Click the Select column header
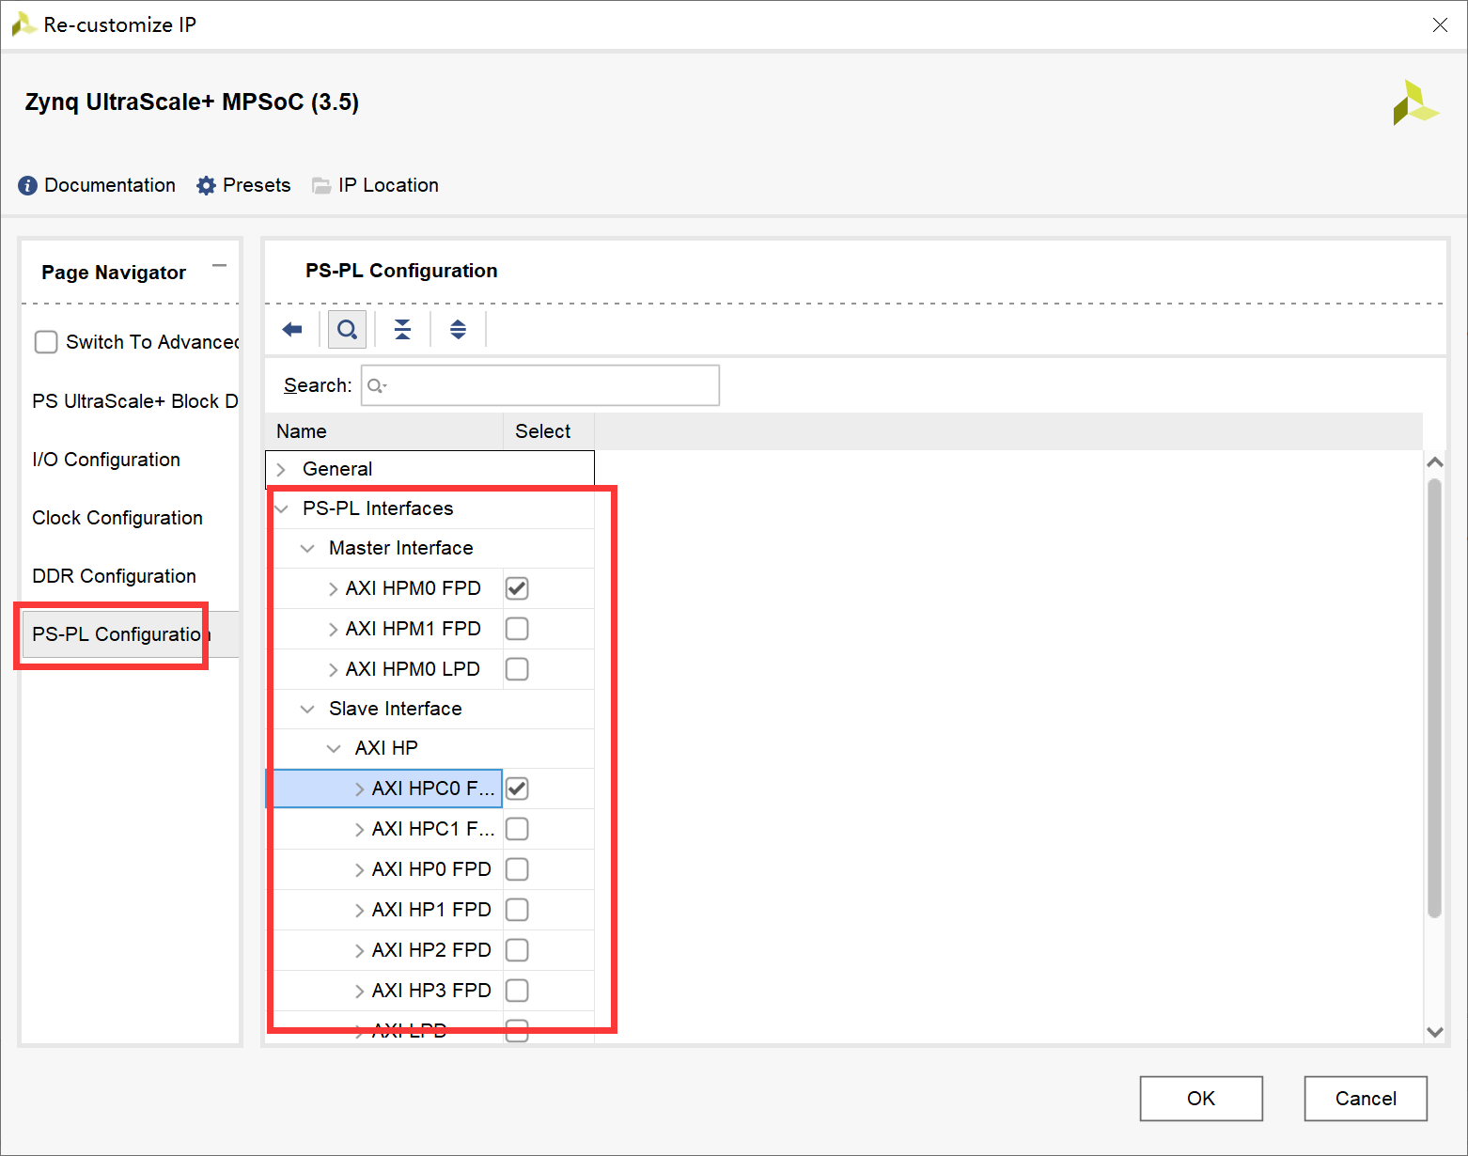The image size is (1468, 1156). pyautogui.click(x=549, y=431)
